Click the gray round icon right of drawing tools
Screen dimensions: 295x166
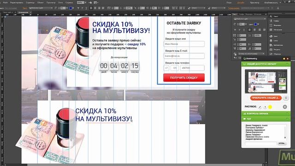tap(285, 107)
